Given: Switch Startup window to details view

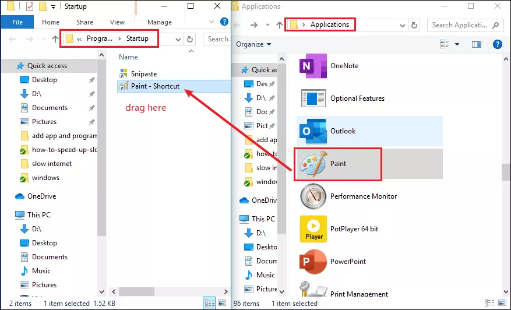Looking at the screenshot, I should (210, 303).
